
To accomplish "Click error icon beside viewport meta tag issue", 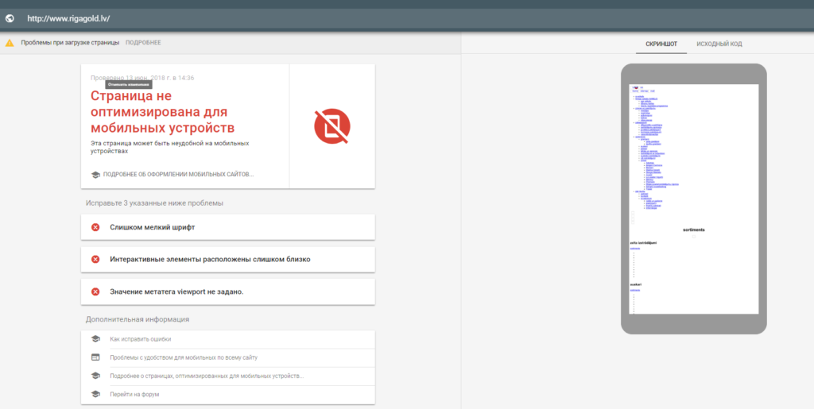I will click(x=95, y=291).
